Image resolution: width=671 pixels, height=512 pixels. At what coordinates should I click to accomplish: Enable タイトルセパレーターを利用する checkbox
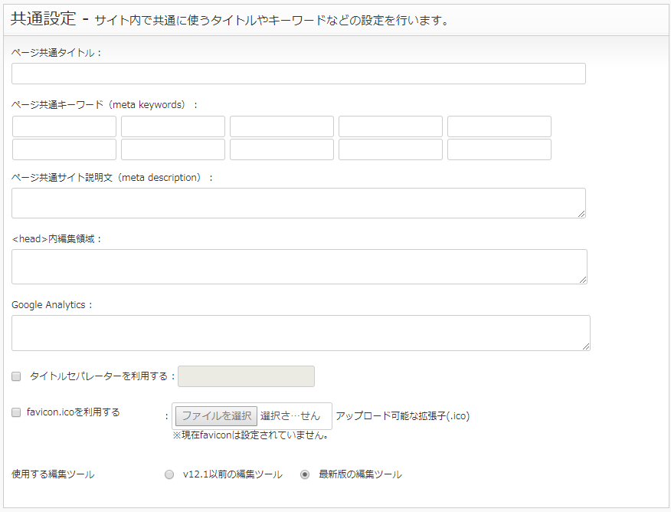16,376
